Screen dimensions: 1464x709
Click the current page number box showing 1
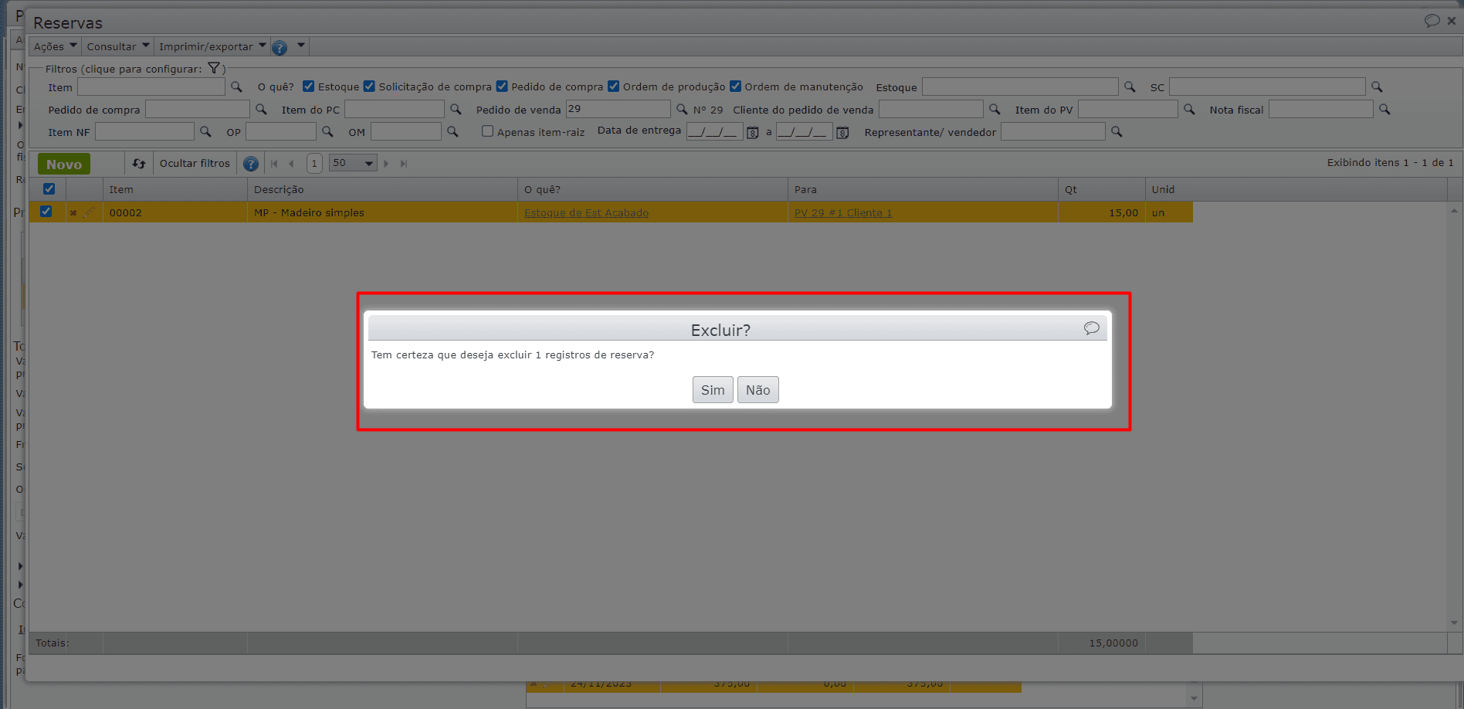pos(314,163)
